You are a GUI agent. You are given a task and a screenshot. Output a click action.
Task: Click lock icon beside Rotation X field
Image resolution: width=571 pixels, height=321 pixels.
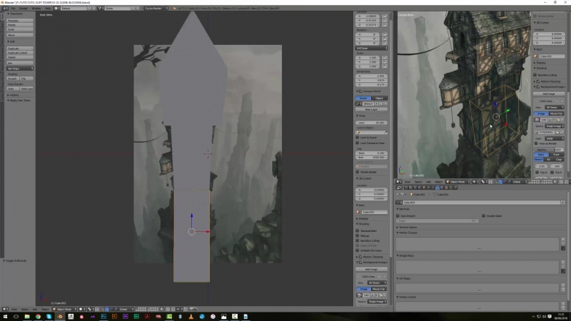(385, 34)
